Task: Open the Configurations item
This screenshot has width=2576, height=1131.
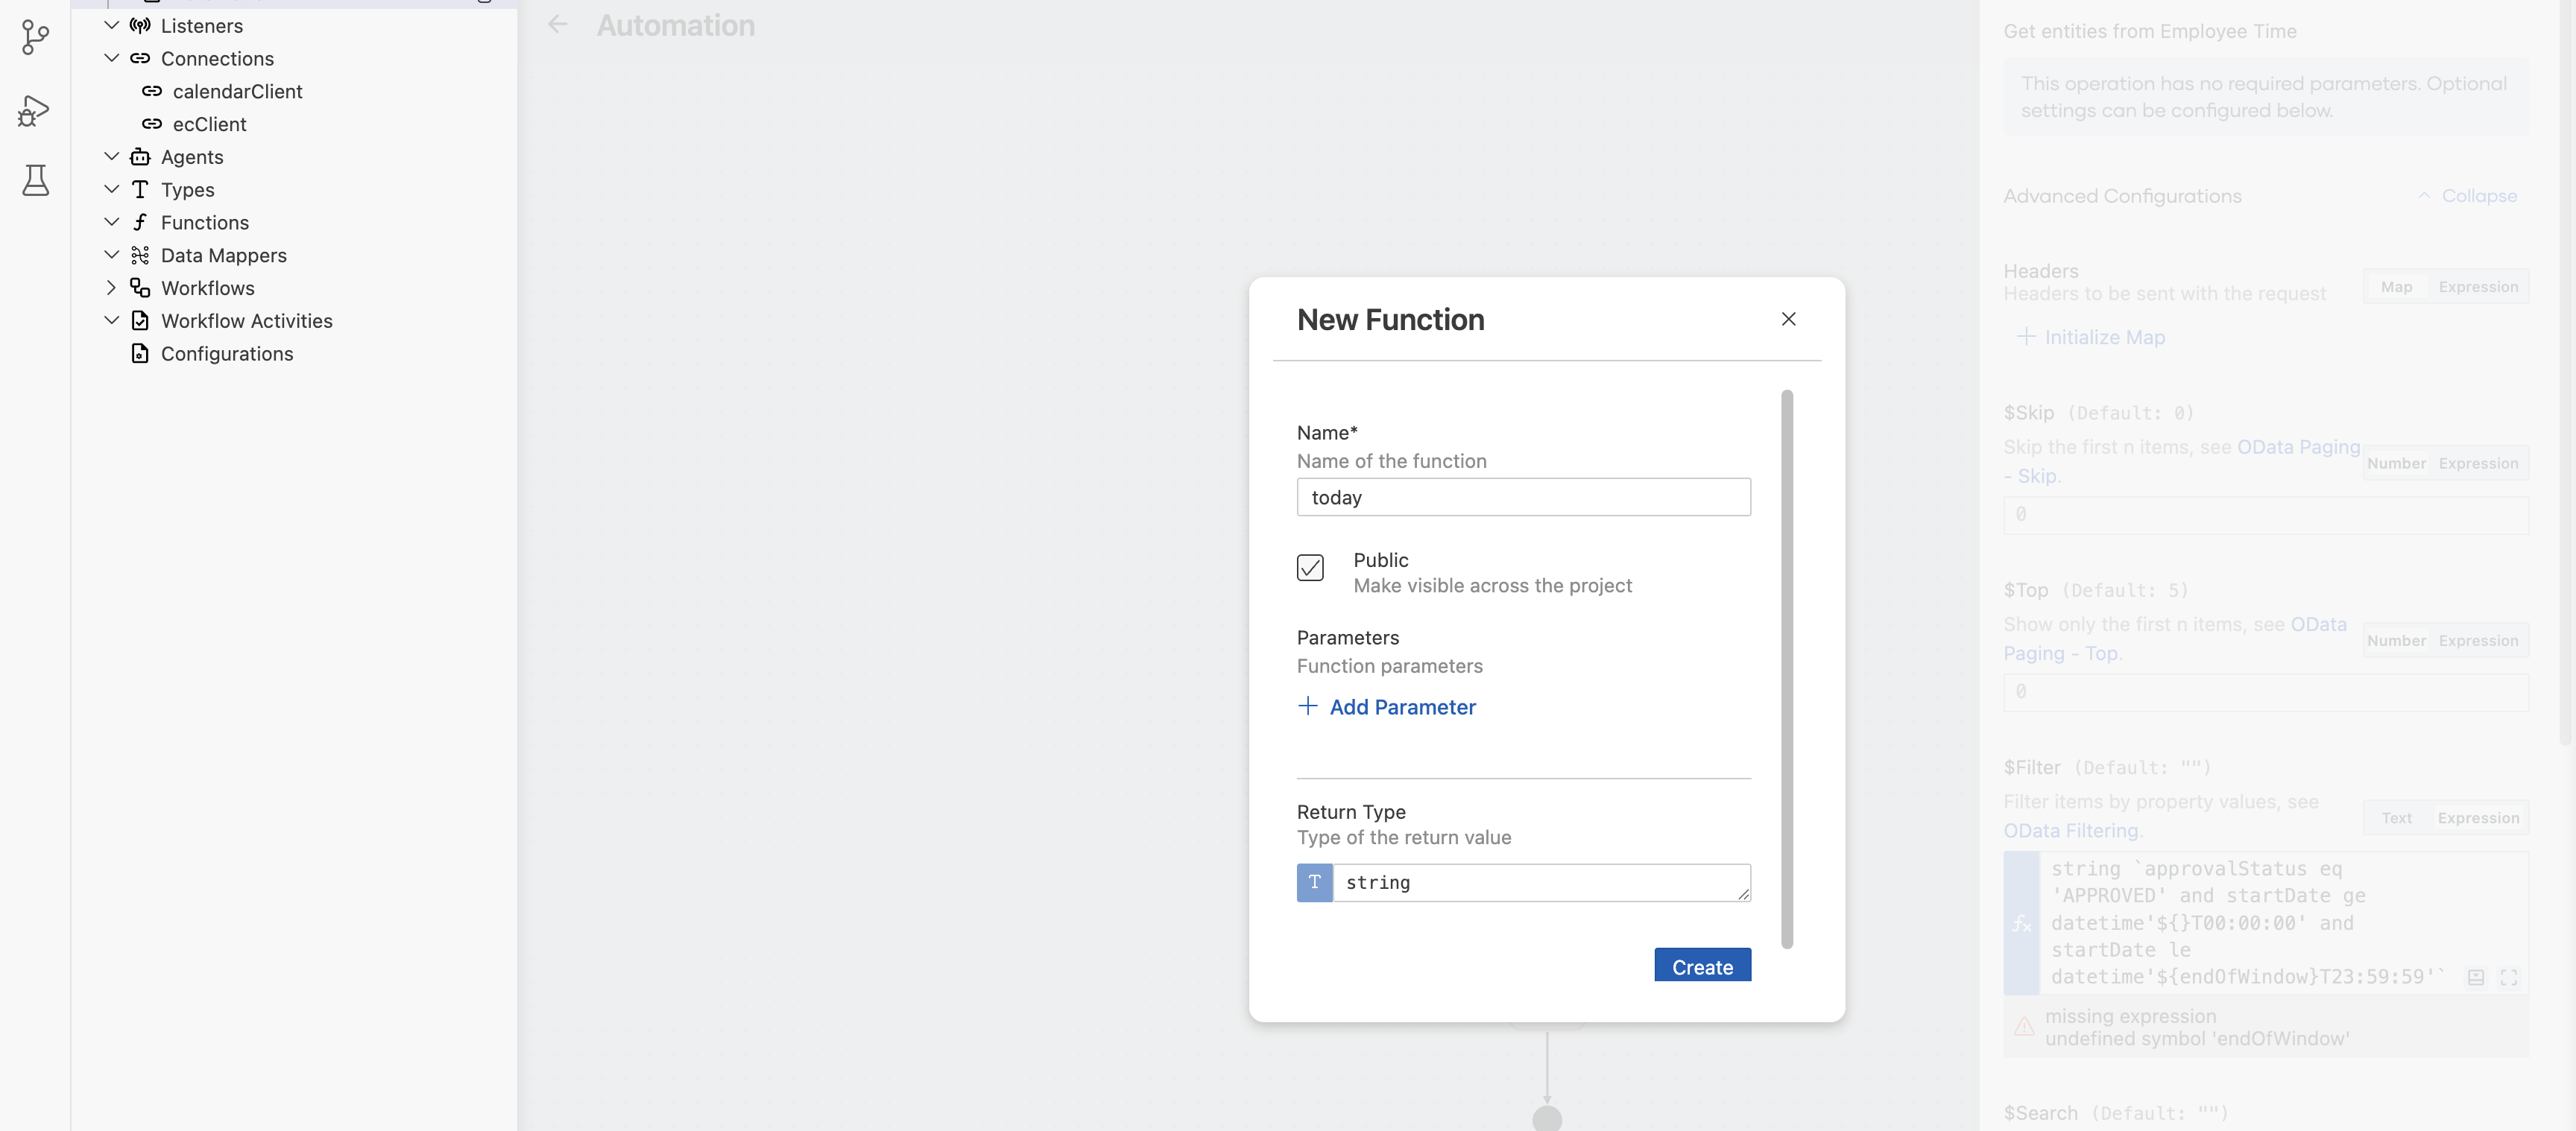Action: coord(227,354)
